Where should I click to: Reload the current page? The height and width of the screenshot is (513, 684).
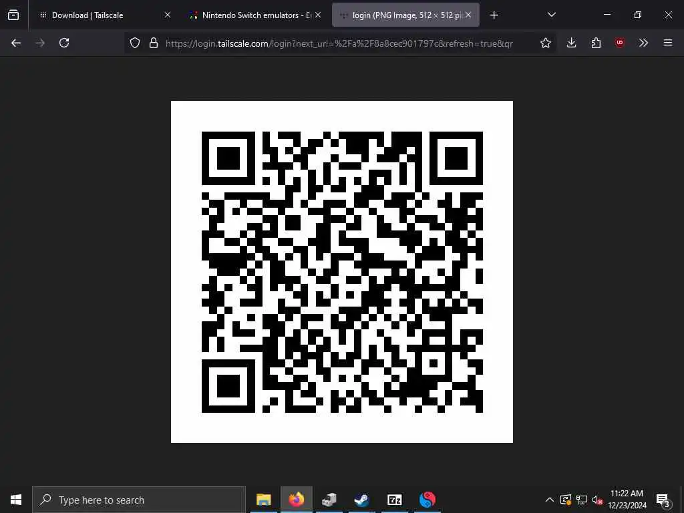tap(64, 43)
